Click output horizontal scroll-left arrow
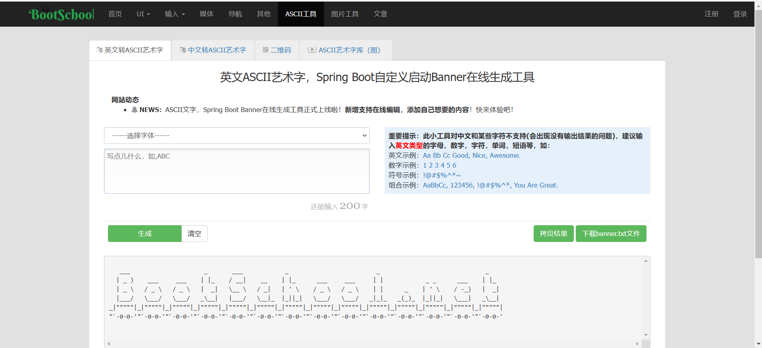The height and width of the screenshot is (348, 762). [109, 344]
